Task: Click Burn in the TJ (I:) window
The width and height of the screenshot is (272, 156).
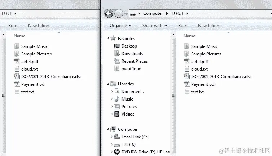Action: point(13,26)
